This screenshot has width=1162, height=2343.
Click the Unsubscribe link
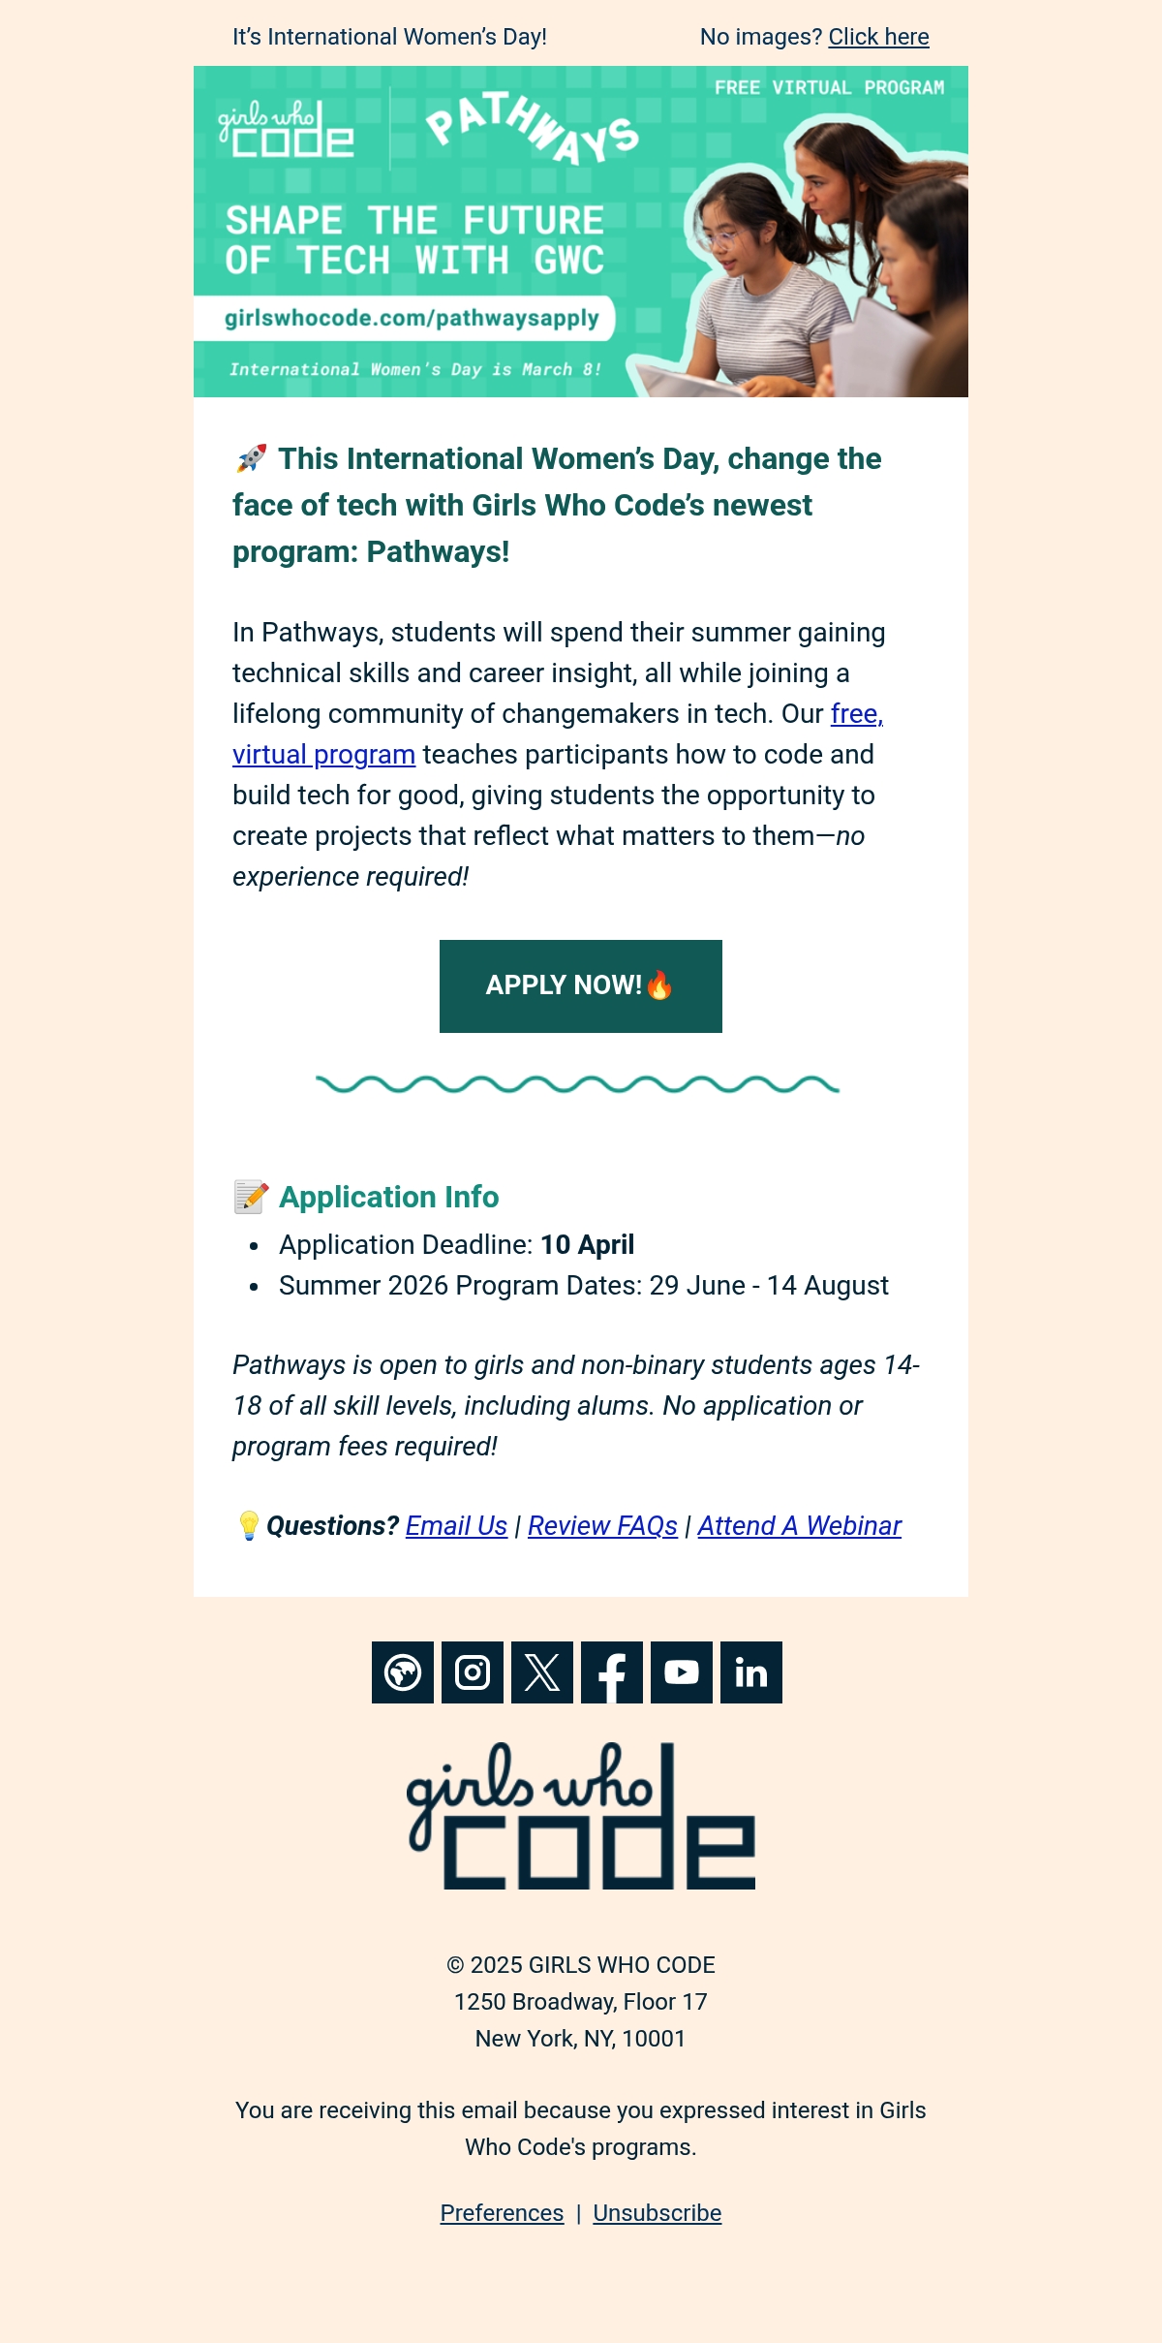tap(657, 2213)
